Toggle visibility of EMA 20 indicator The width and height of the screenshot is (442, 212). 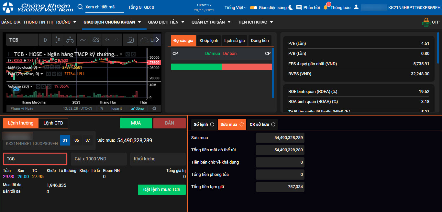tap(48, 74)
